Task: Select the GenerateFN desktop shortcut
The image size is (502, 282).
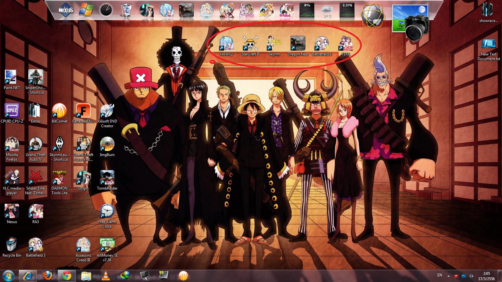Action: pyautogui.click(x=83, y=113)
